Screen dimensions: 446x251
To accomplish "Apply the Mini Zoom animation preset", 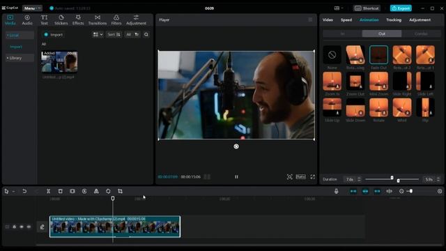I will 378,81.
